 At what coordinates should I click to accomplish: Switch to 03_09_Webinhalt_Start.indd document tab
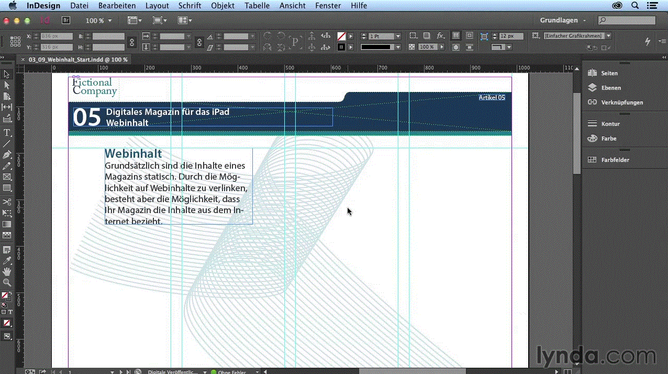coord(77,60)
